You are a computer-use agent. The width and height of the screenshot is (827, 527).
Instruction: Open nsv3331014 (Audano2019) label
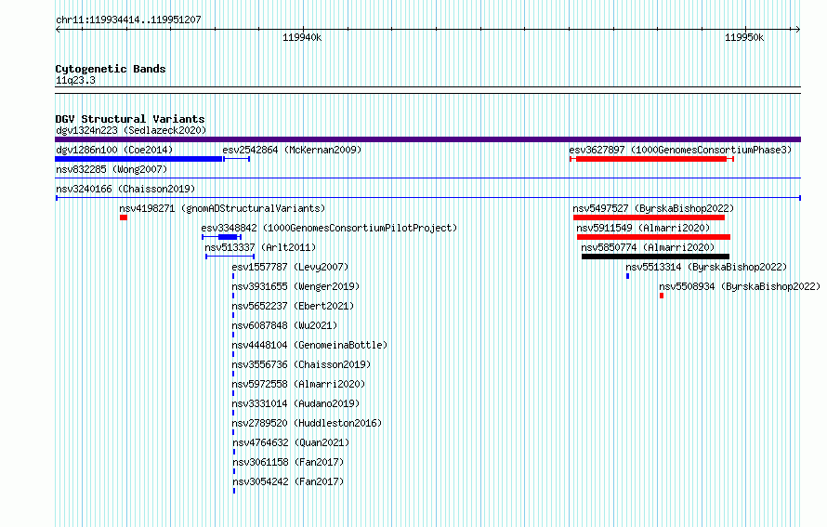click(295, 403)
